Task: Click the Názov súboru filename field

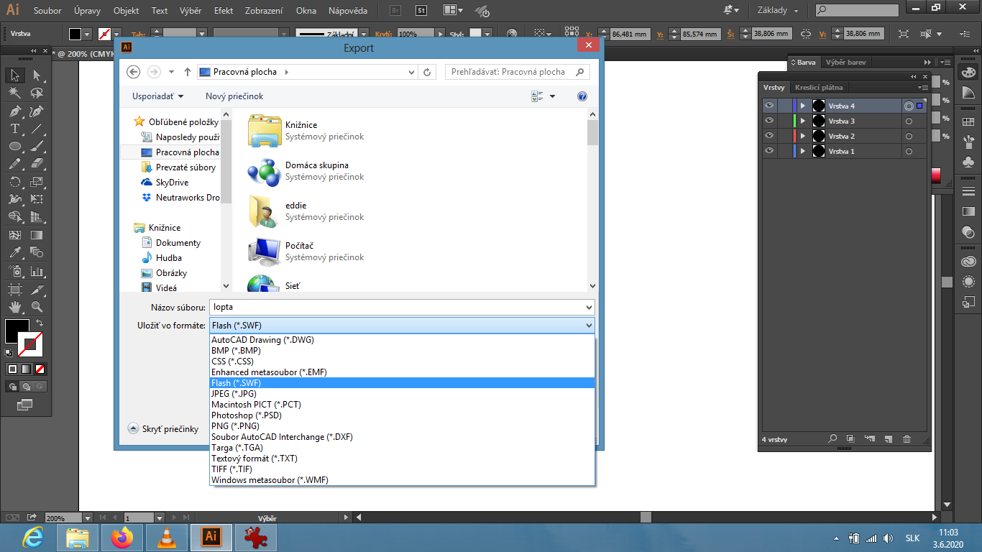Action: [401, 307]
